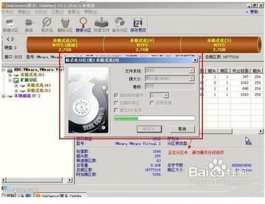The width and height of the screenshot is (265, 204).
Task: Click the 卷标 volume label input field
Action: tap(170, 86)
